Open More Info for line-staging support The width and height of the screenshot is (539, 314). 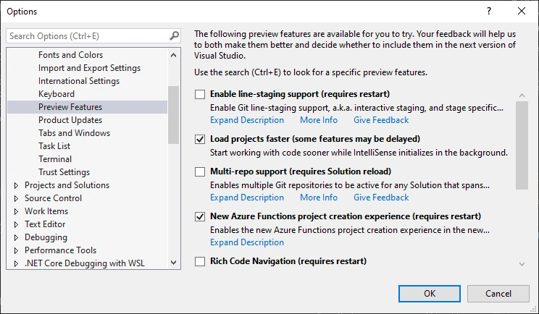[319, 120]
